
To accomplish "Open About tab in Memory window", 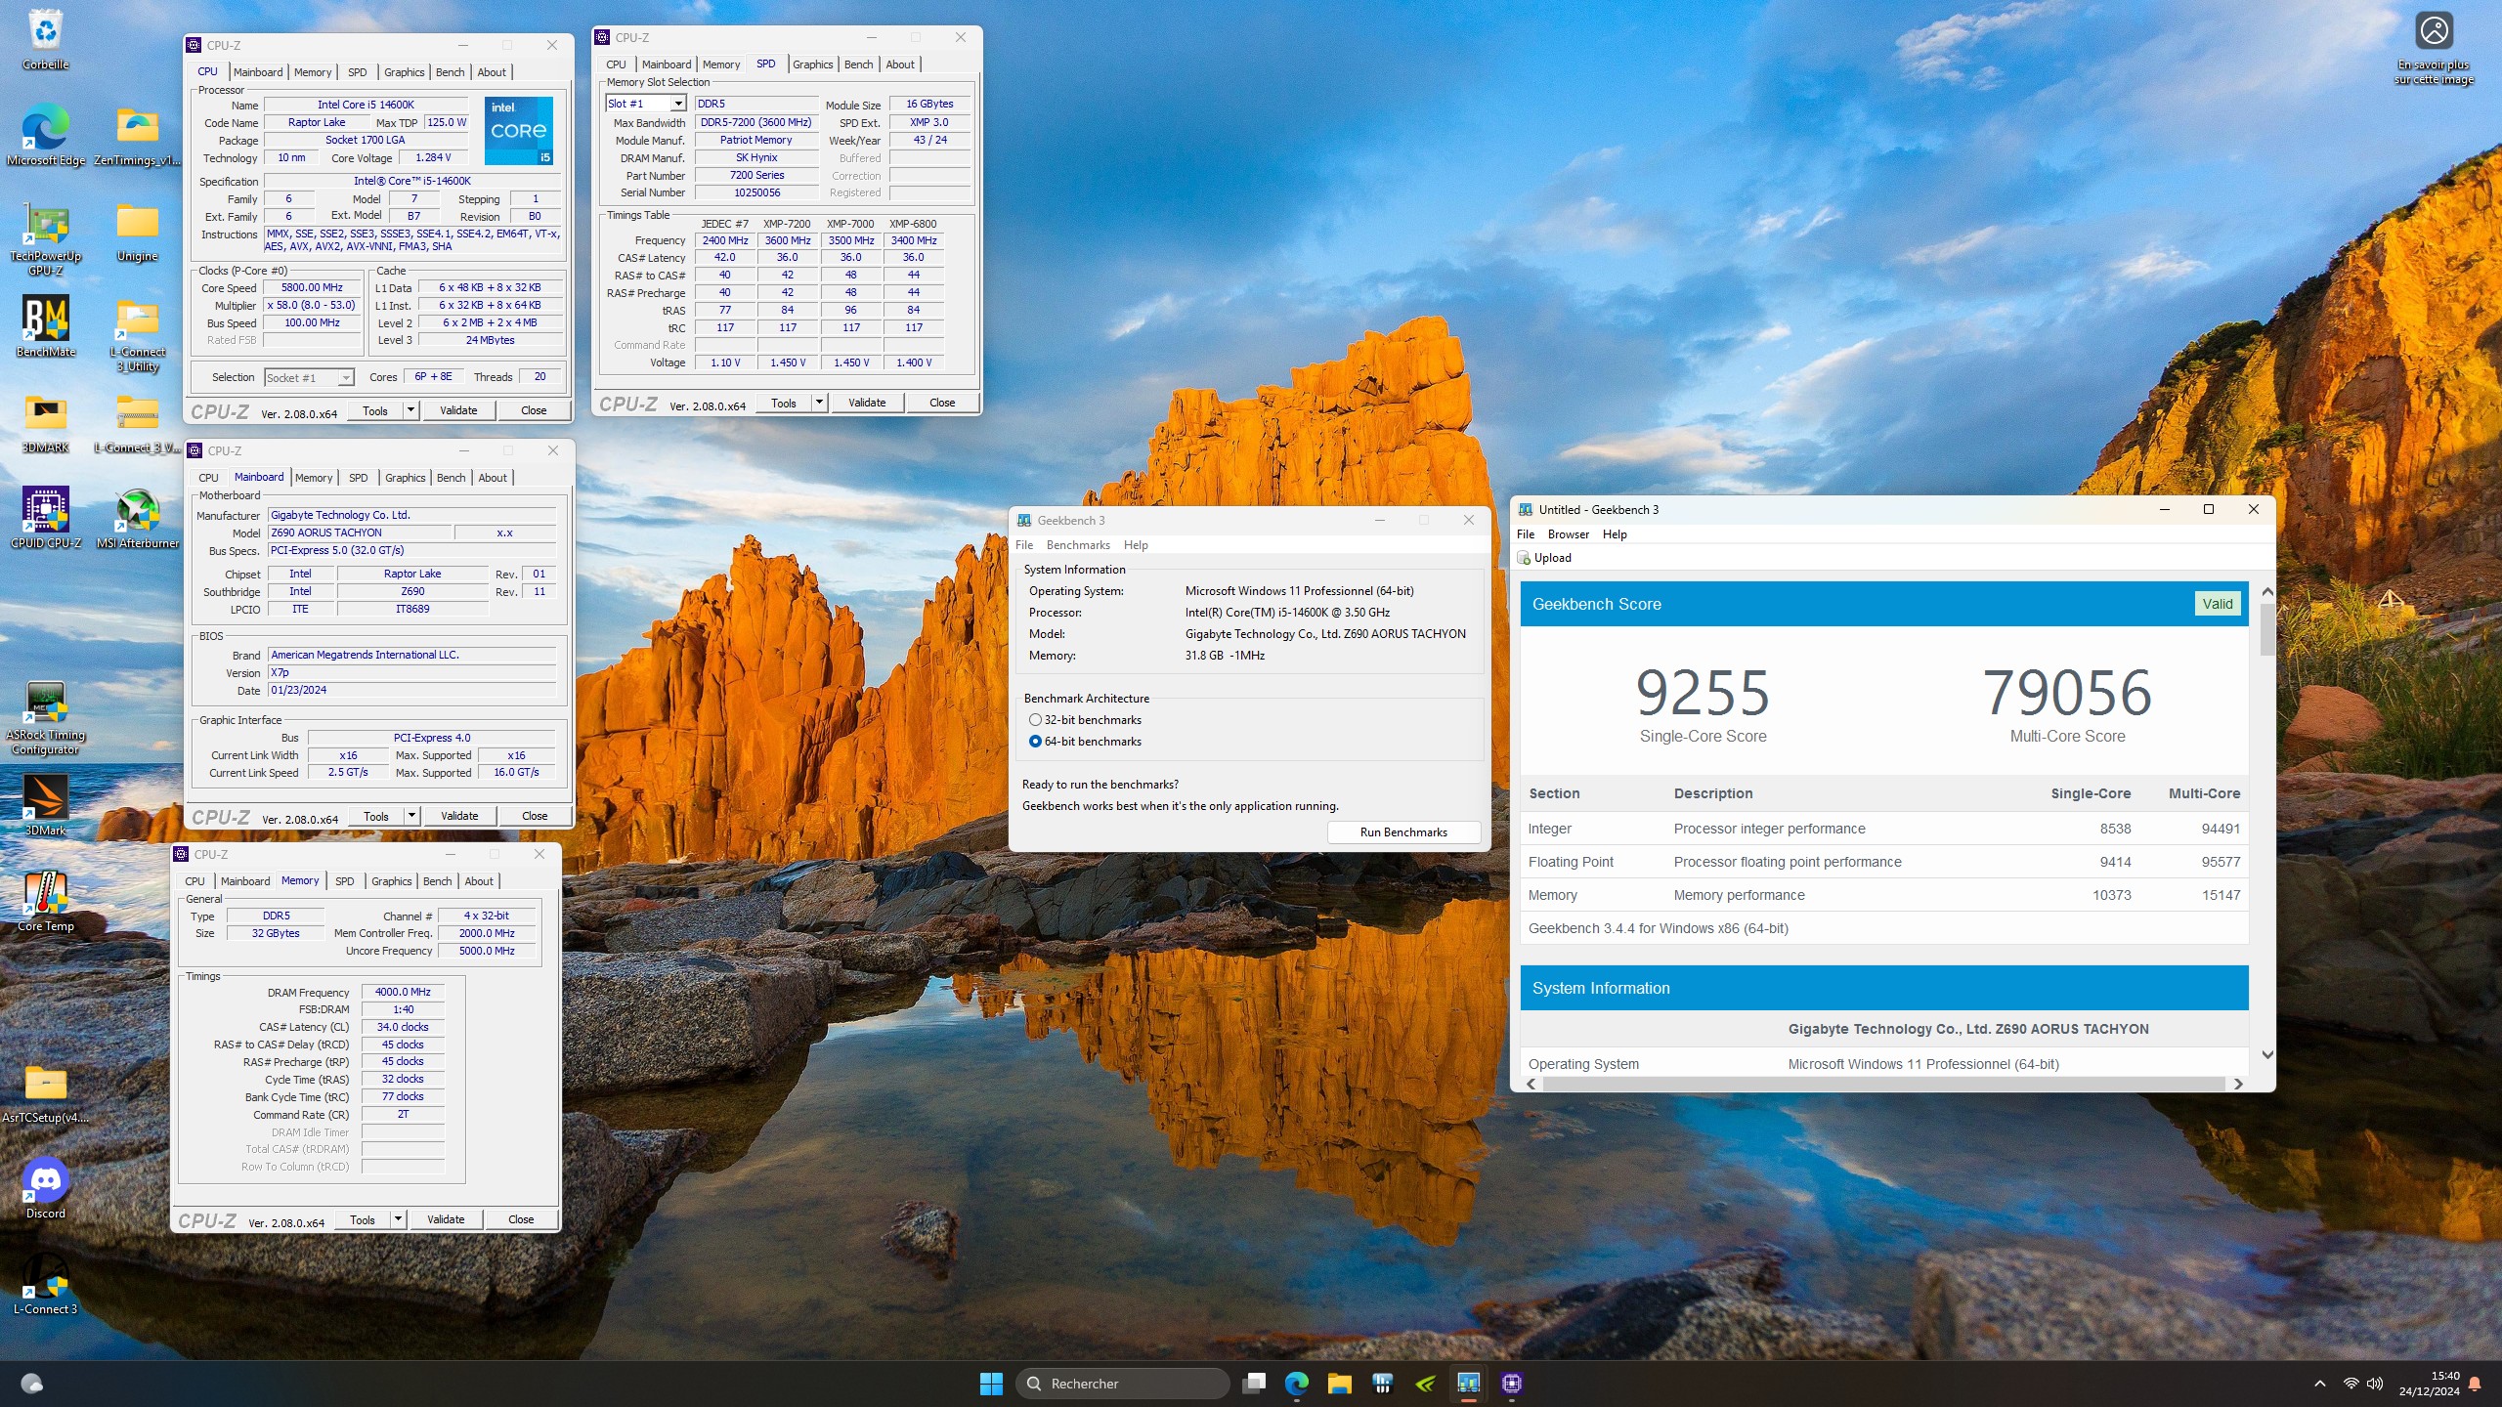I will click(479, 881).
